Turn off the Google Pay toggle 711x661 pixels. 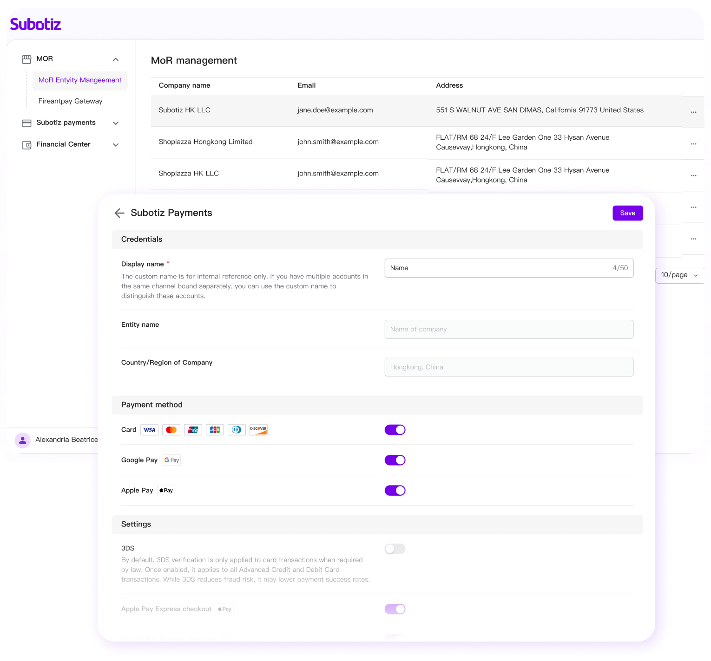[395, 460]
